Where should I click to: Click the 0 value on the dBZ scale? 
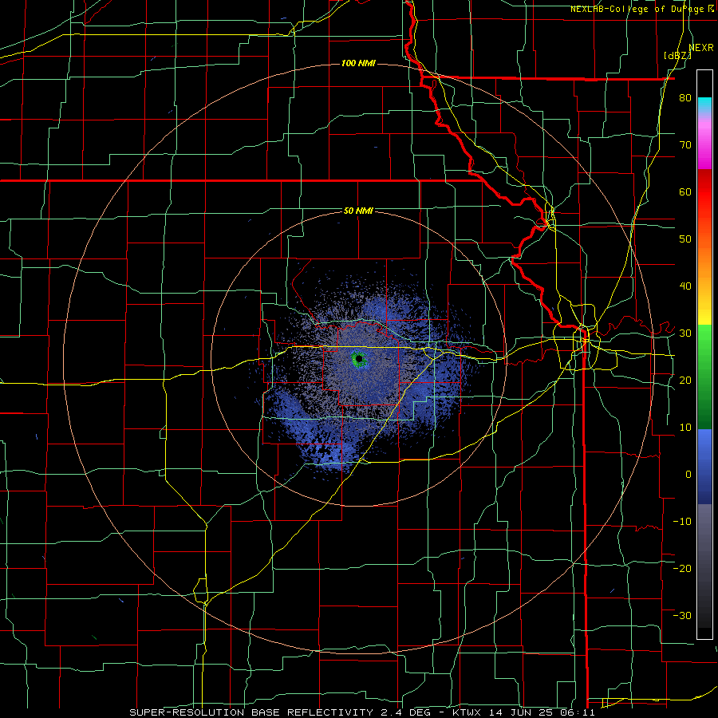coord(688,475)
